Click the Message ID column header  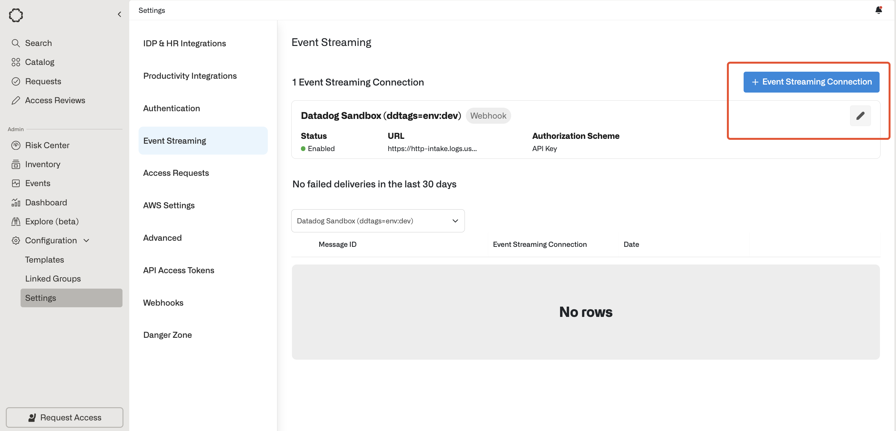(337, 244)
